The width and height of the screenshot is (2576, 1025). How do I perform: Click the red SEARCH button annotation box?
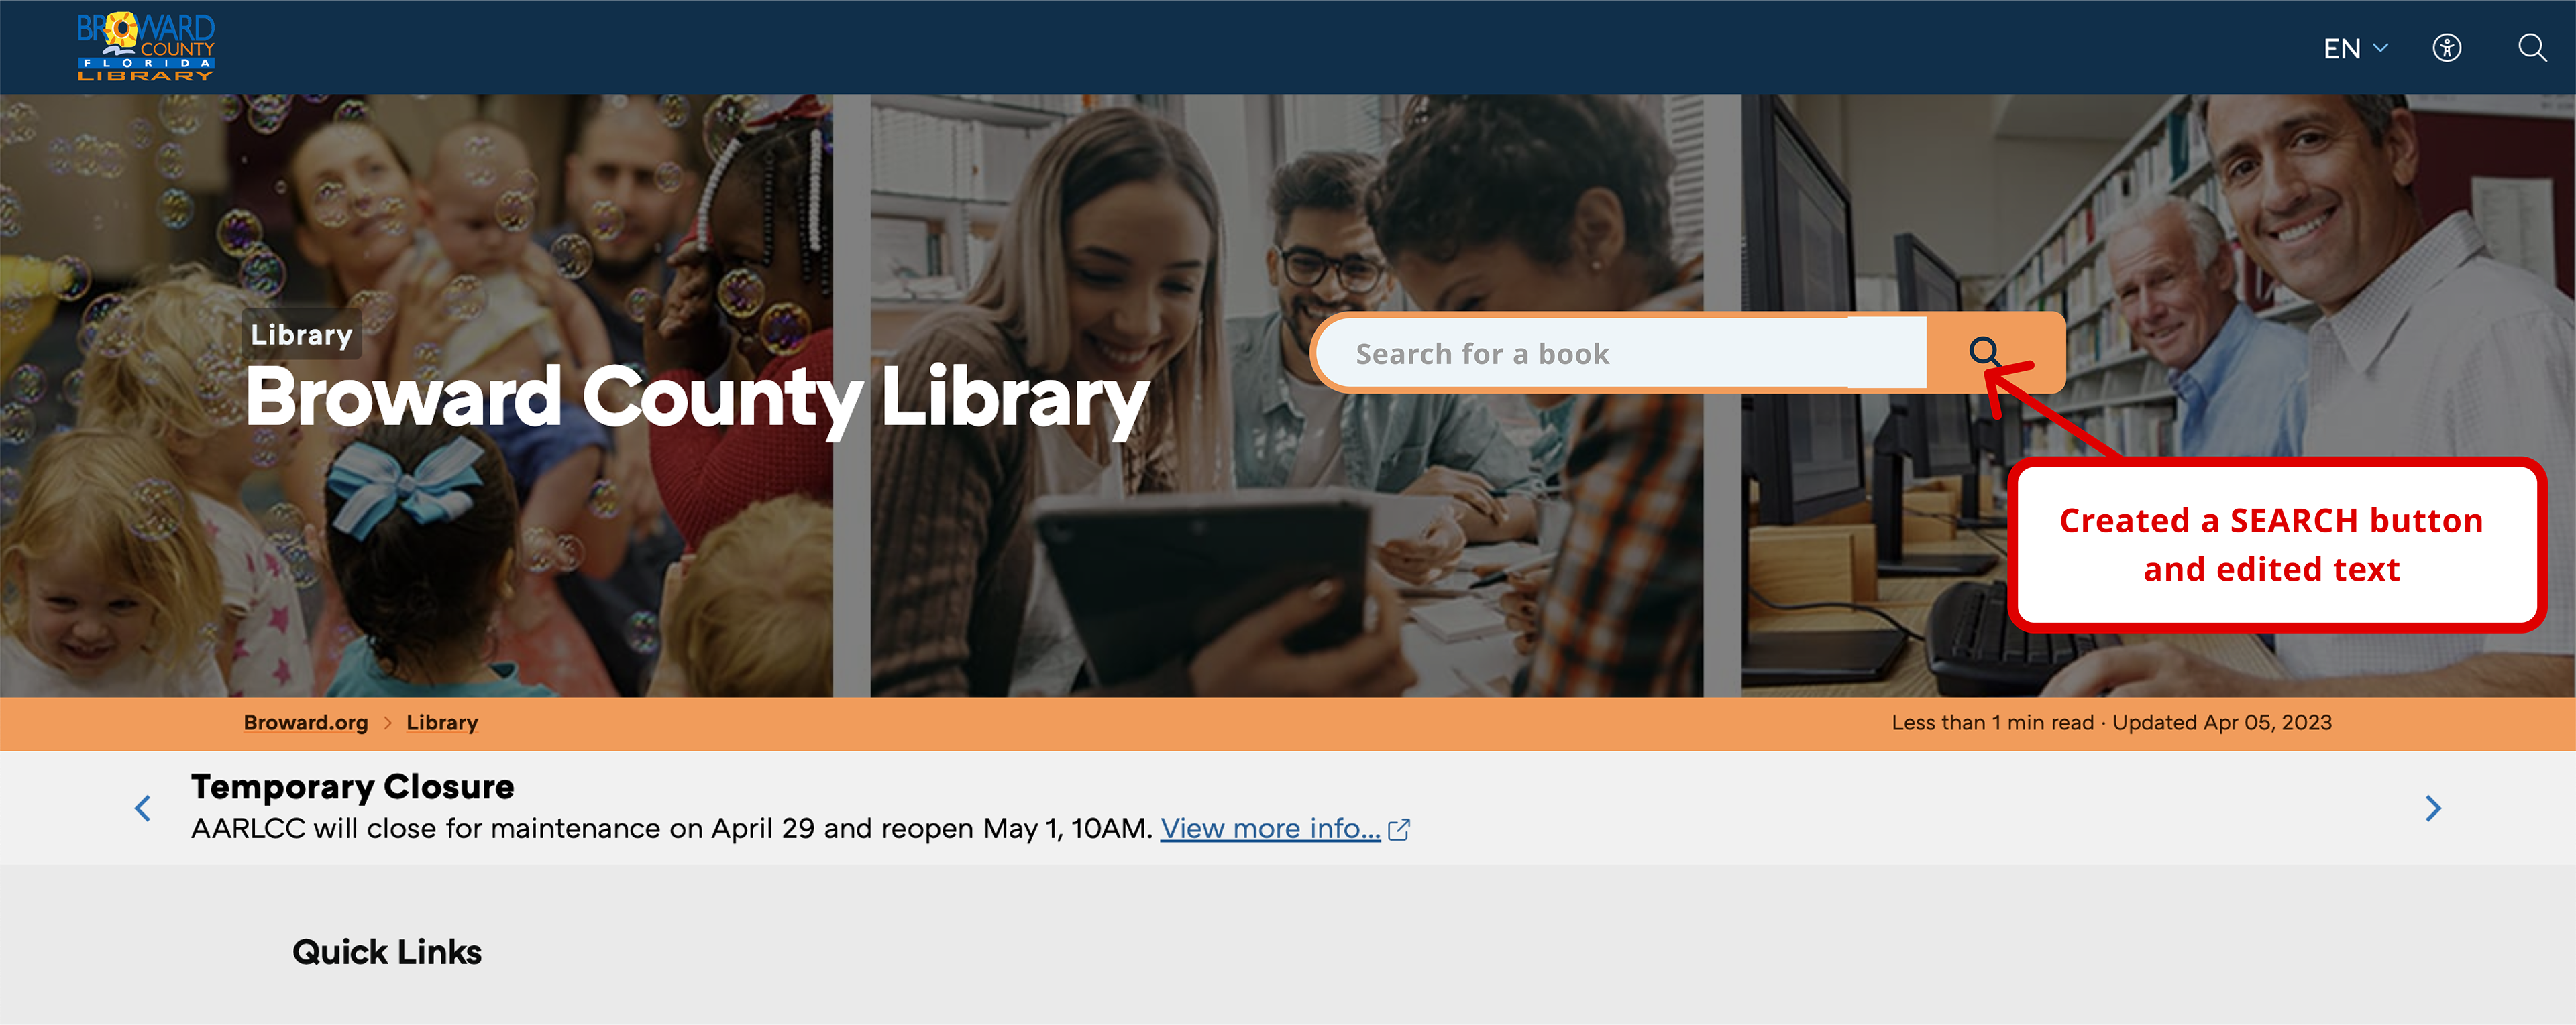click(x=2274, y=546)
